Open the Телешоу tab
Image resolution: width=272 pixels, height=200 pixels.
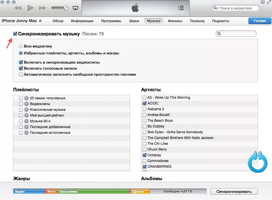coord(197,21)
